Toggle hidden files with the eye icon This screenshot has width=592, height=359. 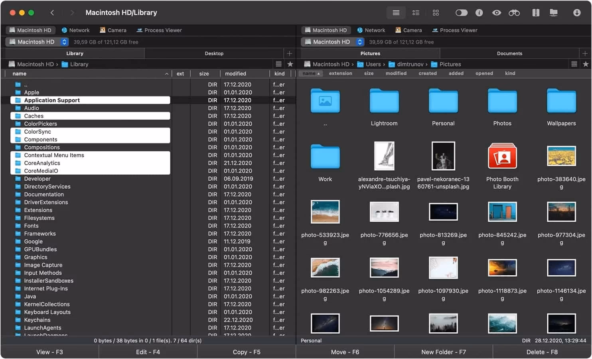click(x=497, y=12)
